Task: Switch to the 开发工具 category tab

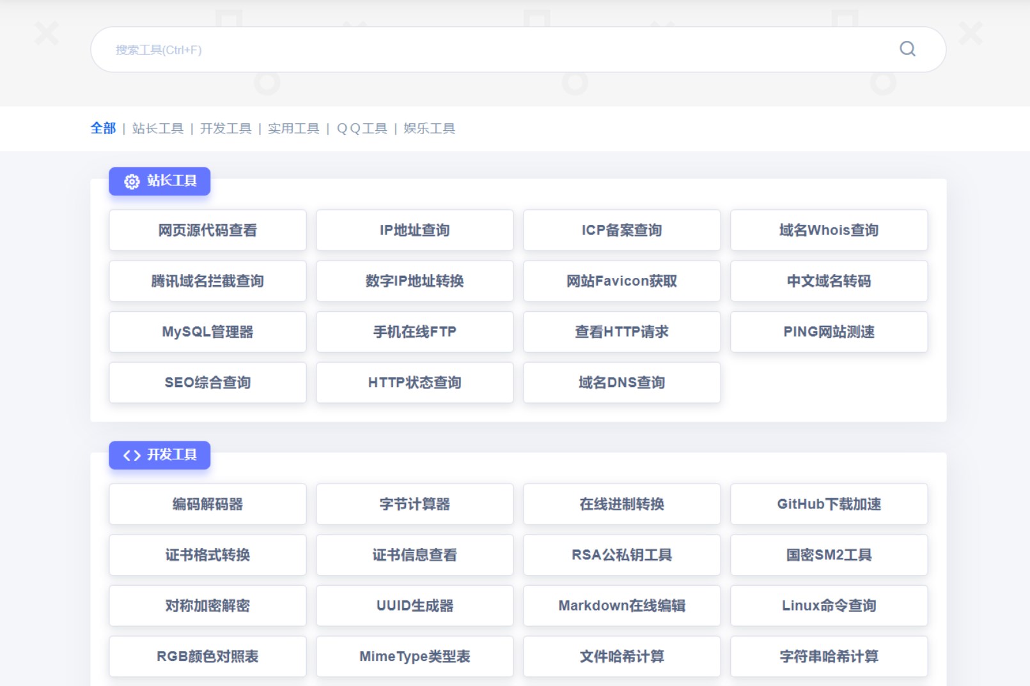Action: click(x=226, y=128)
